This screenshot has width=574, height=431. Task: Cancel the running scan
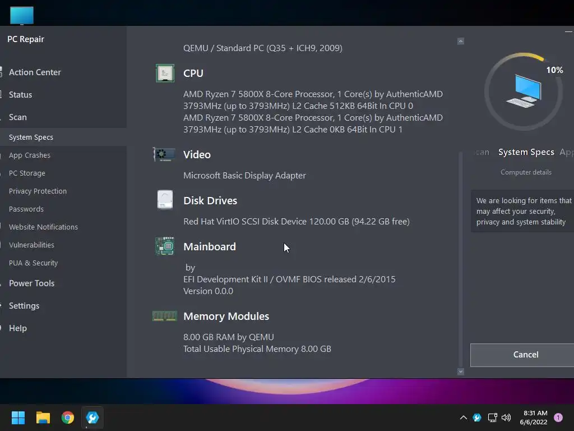tap(522, 355)
